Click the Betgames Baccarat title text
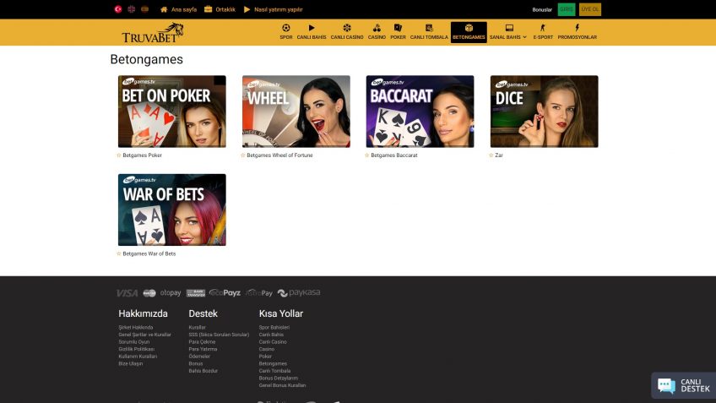This screenshot has height=403, width=716. (x=394, y=155)
